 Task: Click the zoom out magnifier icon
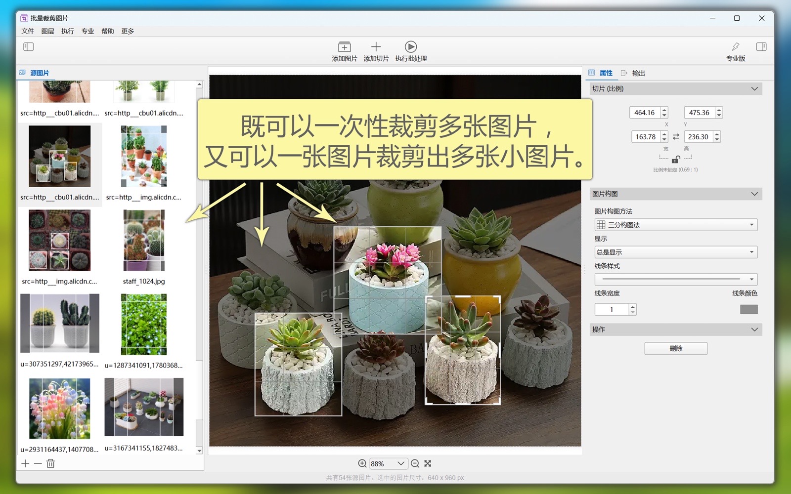415,463
